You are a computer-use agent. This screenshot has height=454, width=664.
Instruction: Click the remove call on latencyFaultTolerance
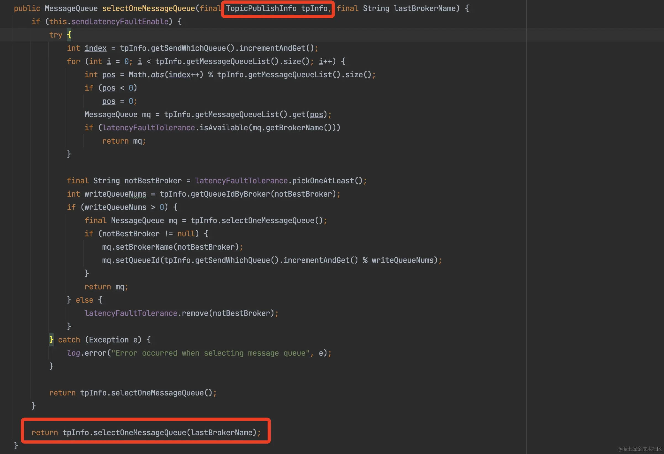click(x=195, y=313)
